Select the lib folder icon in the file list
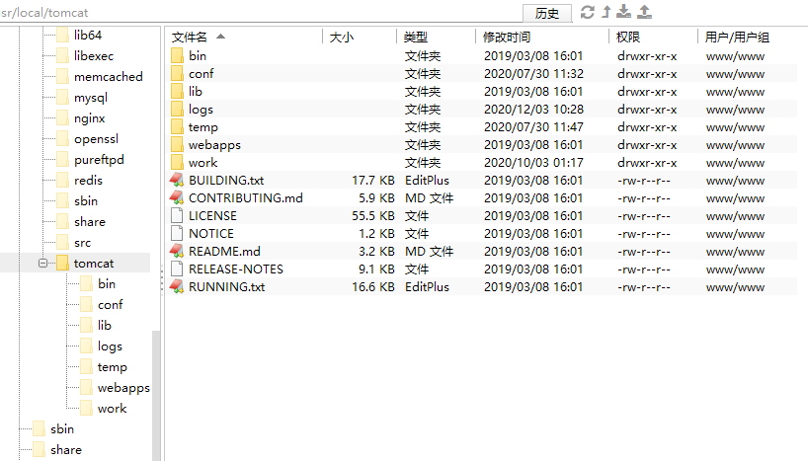The height and width of the screenshot is (461, 808). (177, 91)
